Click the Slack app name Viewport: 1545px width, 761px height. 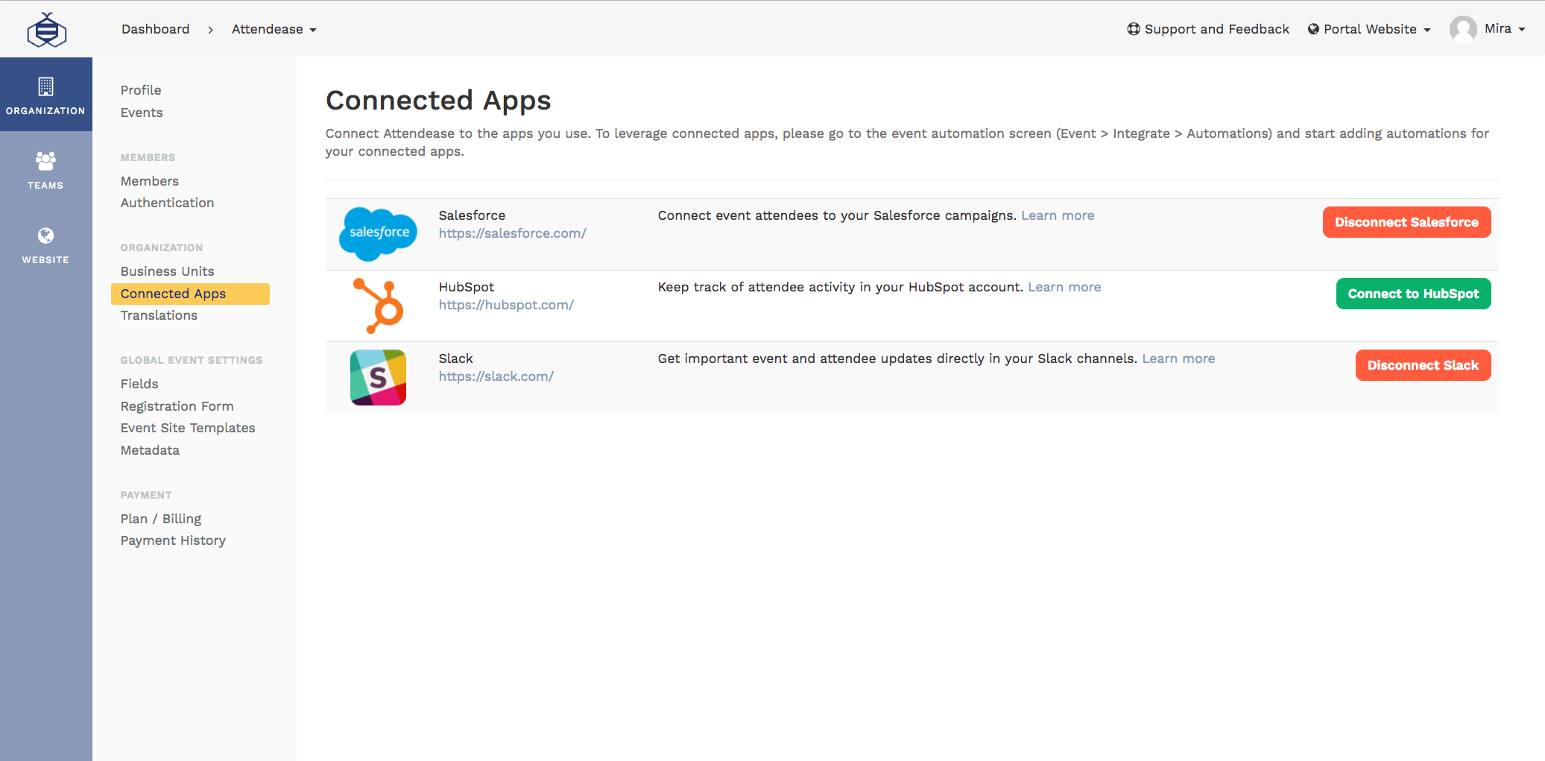[x=455, y=359]
